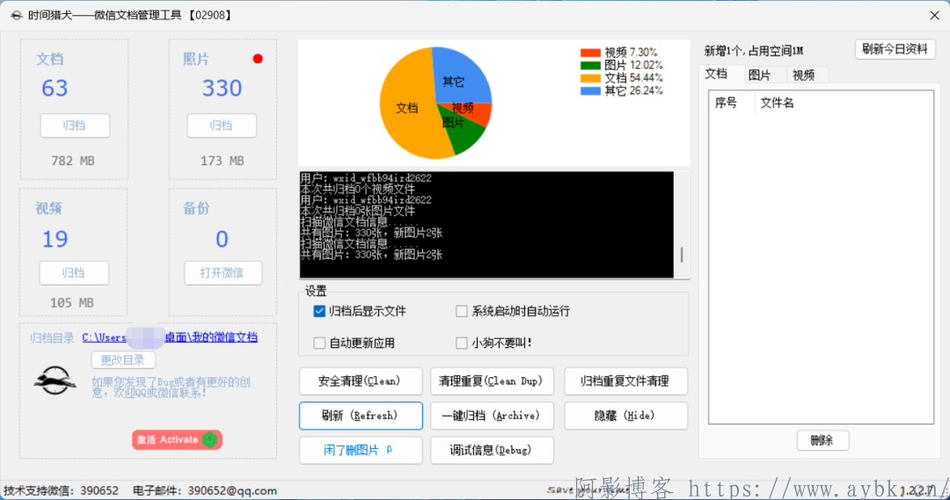The height and width of the screenshot is (500, 950).
Task: Click the 其它 slice of pie chart
Action: pos(458,77)
